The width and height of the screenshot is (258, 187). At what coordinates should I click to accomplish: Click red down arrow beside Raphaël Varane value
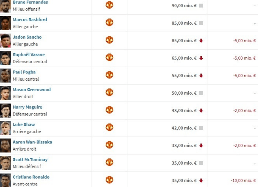[201, 58]
